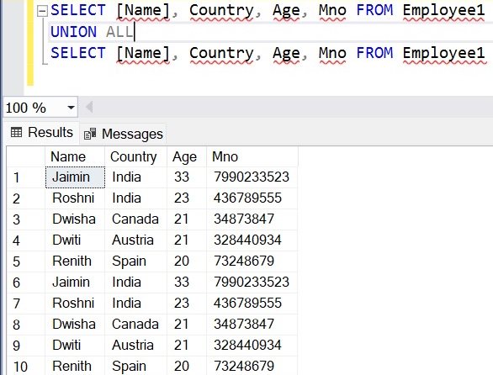Select row 5 header in results grid
Screen dimensions: 493x375
pos(26,261)
